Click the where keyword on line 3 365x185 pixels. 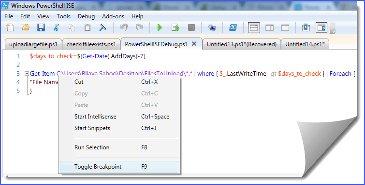coord(205,74)
